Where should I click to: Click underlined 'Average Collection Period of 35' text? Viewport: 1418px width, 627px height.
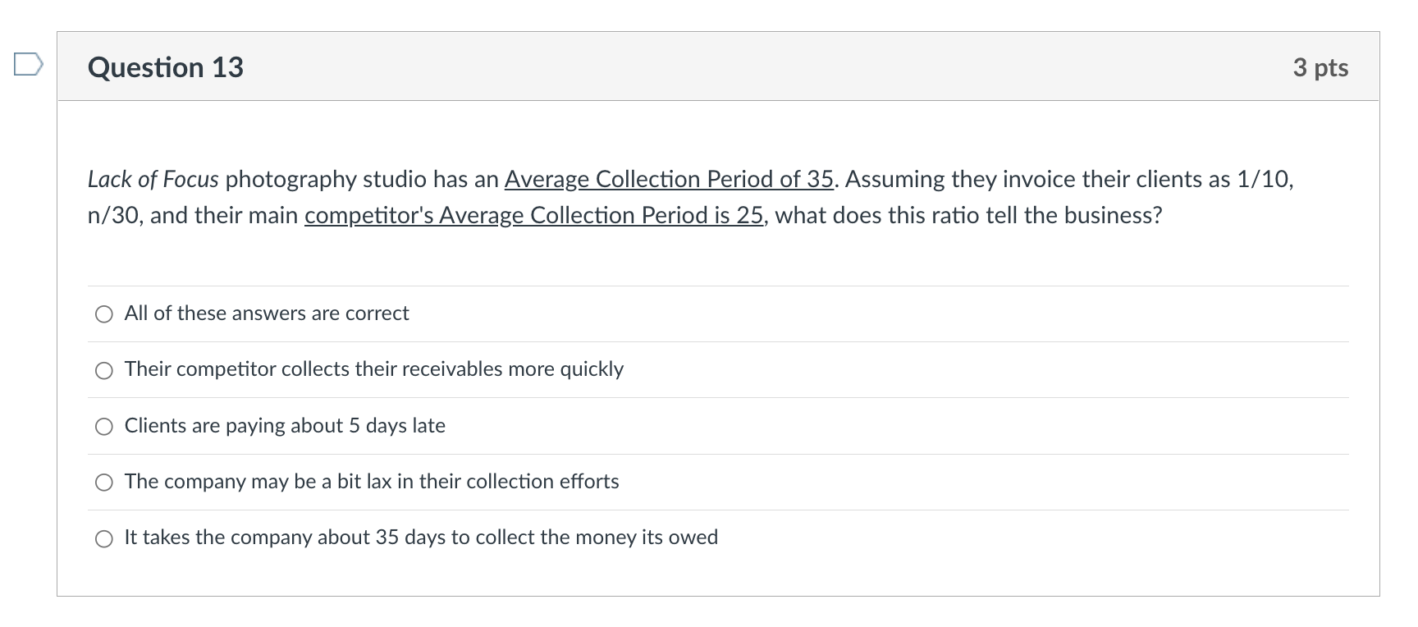669,179
